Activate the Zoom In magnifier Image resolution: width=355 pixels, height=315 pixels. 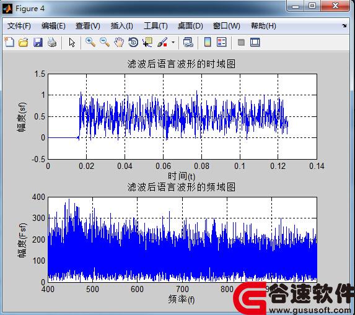point(90,42)
